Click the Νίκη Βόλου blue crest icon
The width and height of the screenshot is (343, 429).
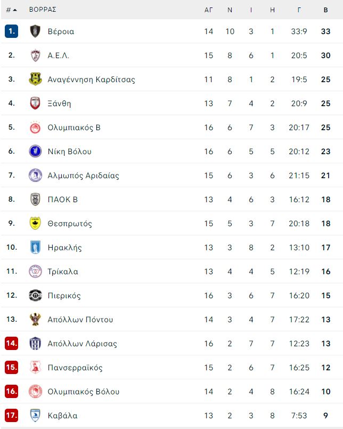(x=35, y=152)
